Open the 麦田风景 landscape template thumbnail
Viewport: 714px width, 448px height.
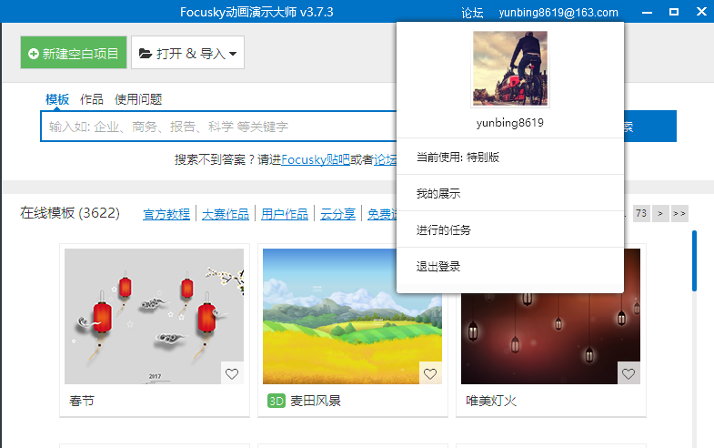click(352, 316)
